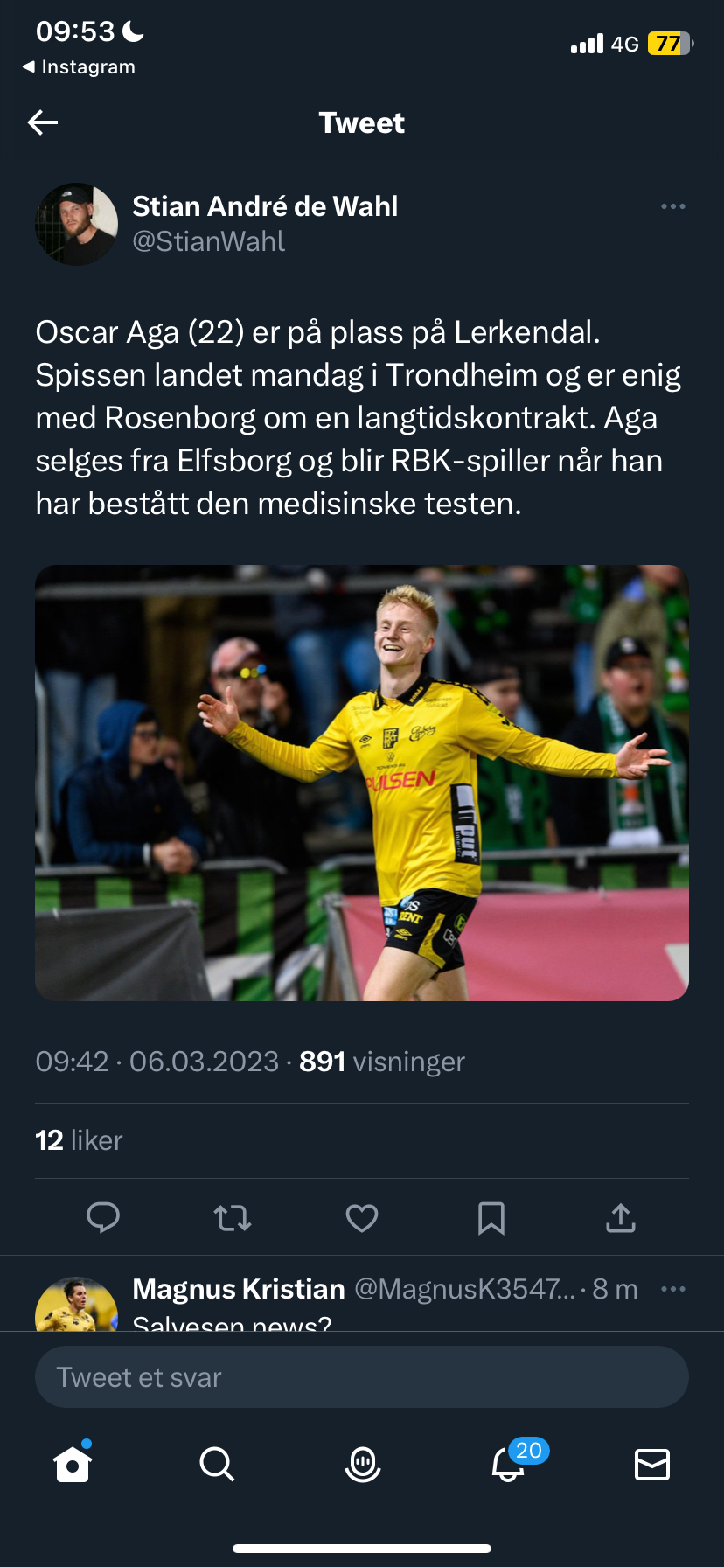Tap the 'Tweet et svar' reply field

[362, 1377]
